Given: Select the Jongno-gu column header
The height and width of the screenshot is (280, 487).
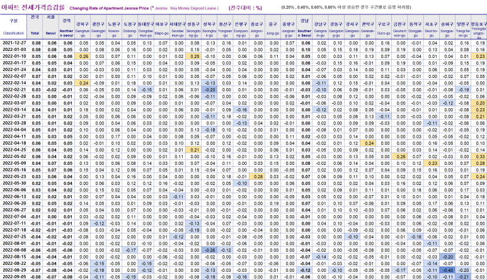Looking at the screenshot, I should pyautogui.click(x=256, y=27).
